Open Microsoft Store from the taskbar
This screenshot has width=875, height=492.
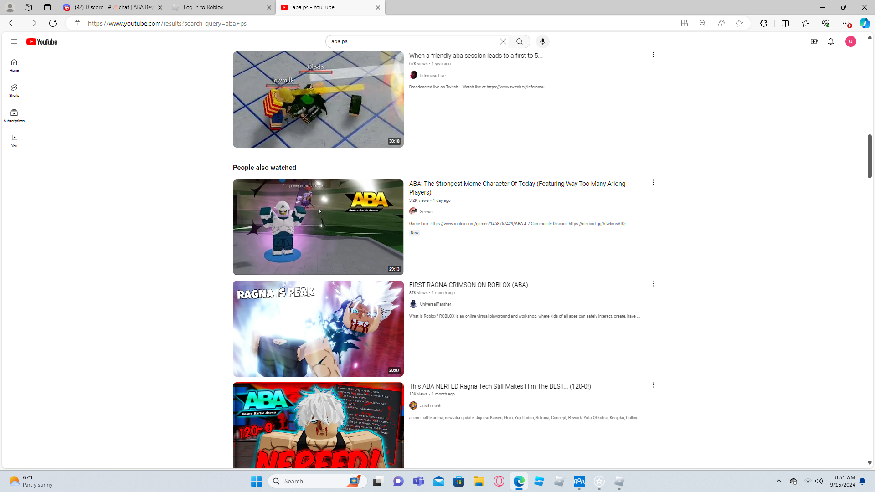[x=458, y=481]
